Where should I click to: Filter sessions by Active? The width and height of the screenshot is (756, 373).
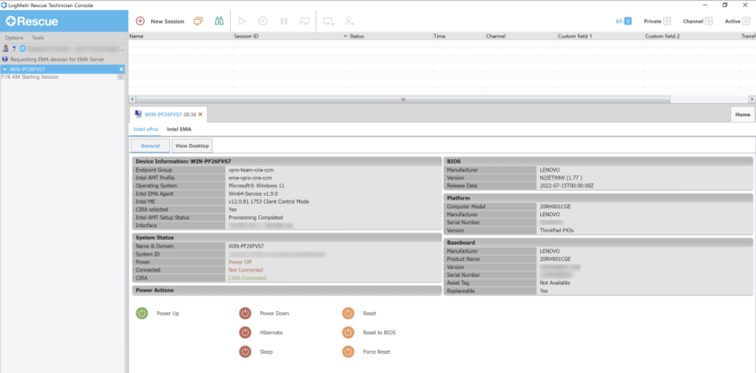coord(737,21)
